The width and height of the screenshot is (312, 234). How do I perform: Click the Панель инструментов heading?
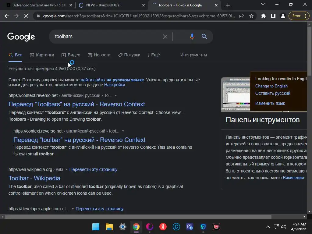[263, 120]
